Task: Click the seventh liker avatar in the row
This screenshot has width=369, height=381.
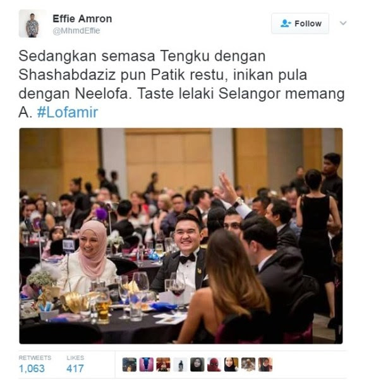Action: click(231, 365)
